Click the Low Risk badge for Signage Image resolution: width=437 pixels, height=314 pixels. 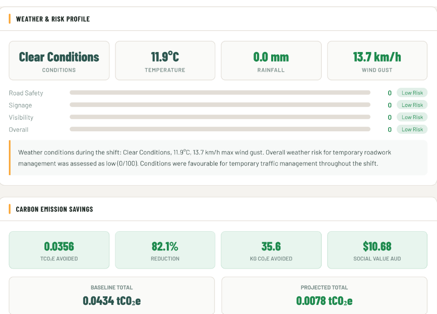pyautogui.click(x=412, y=105)
